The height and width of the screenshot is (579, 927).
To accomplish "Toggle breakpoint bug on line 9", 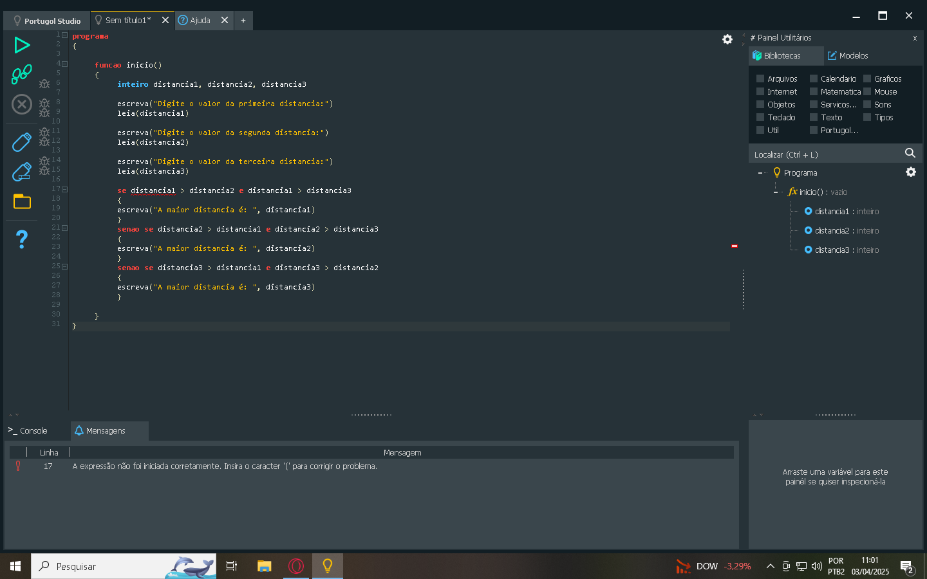I will (x=44, y=113).
